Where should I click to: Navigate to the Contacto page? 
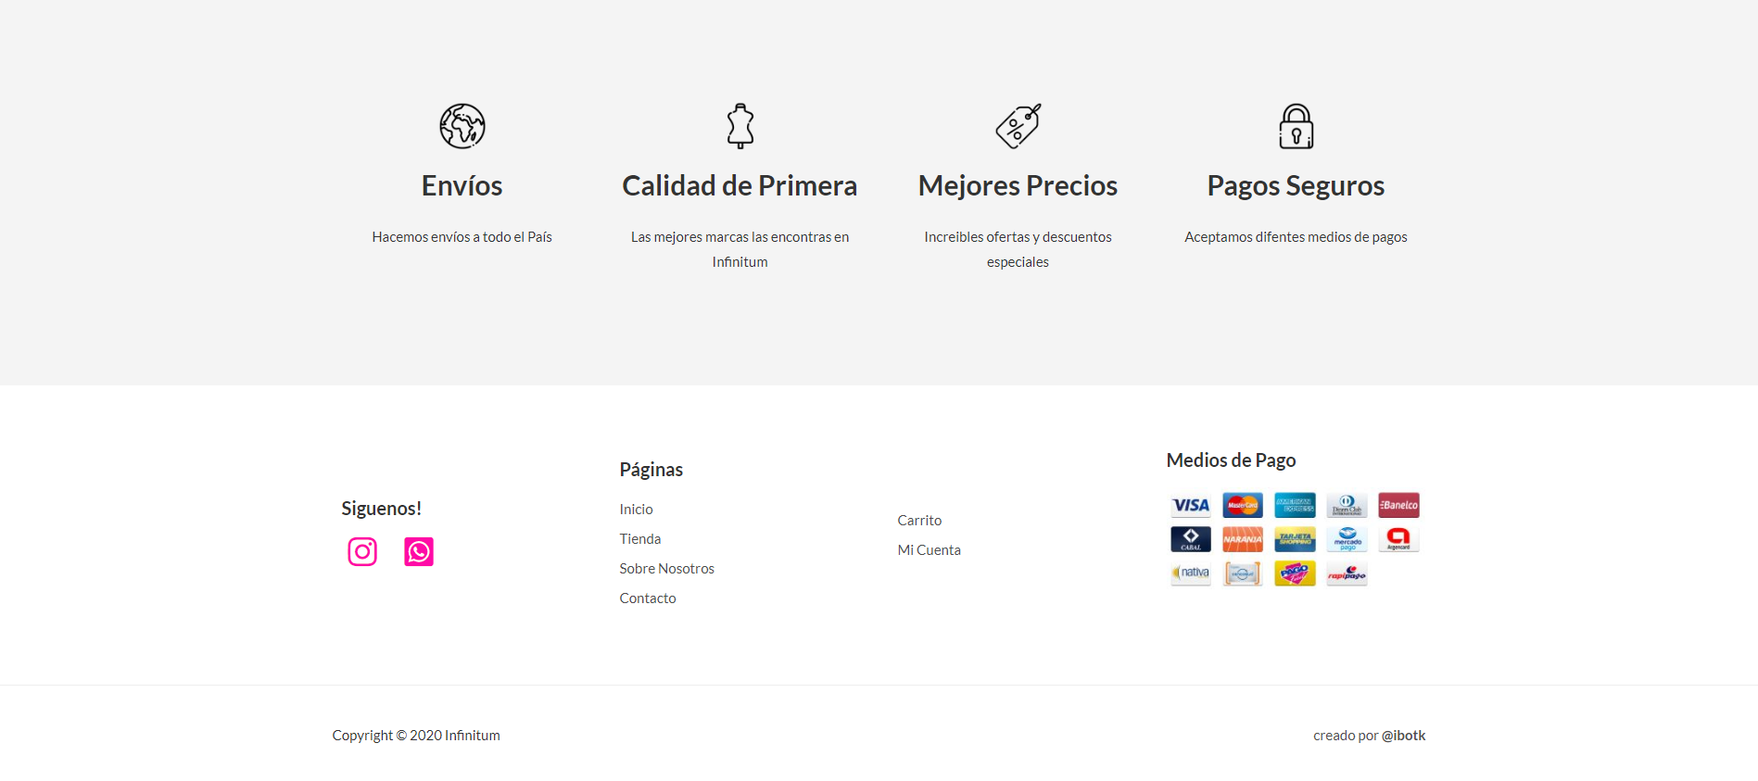click(x=648, y=598)
